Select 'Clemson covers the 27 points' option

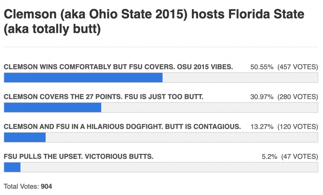pyautogui.click(x=104, y=97)
